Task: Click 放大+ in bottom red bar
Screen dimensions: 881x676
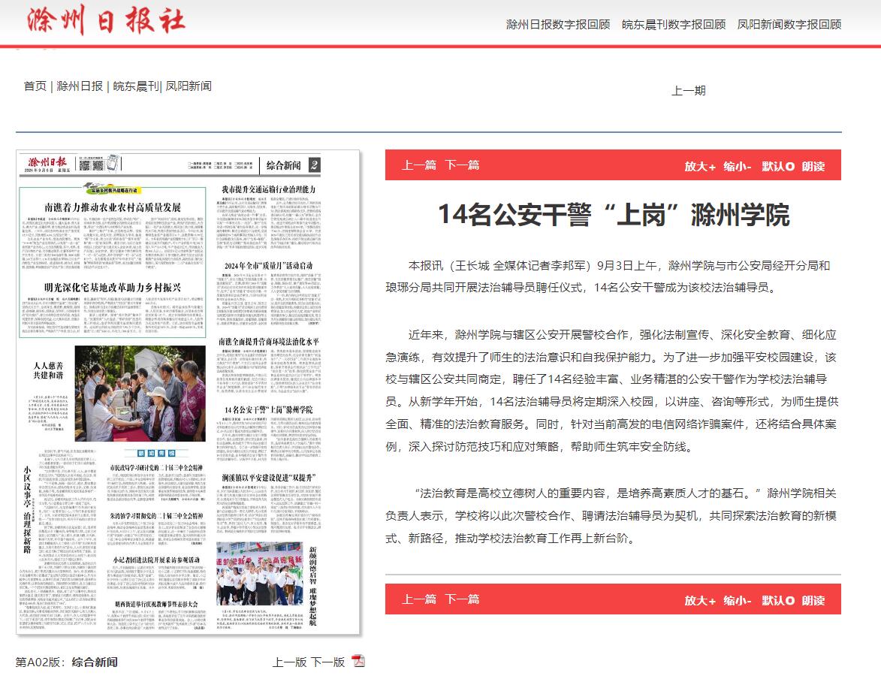Action: (700, 601)
